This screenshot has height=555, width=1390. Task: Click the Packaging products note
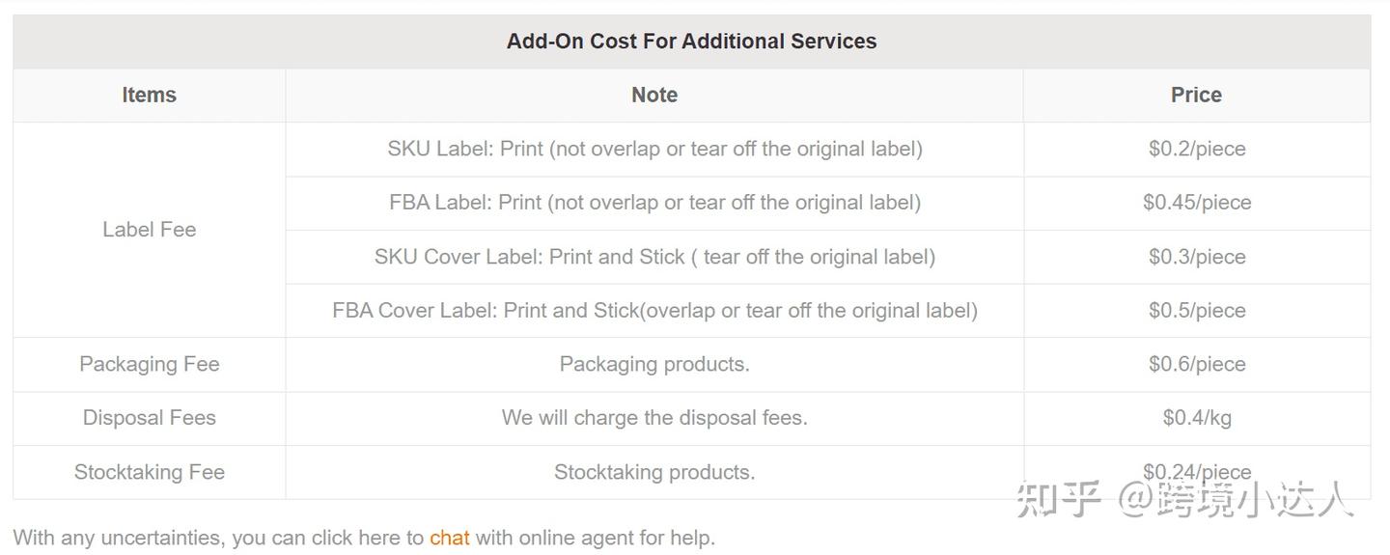654,364
